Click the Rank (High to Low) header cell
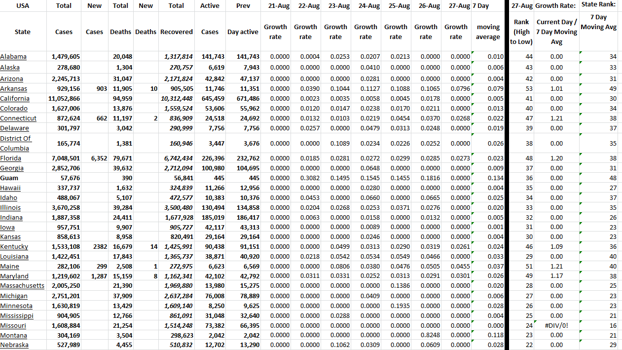Viewport: 622px width, 350px height. [521, 32]
